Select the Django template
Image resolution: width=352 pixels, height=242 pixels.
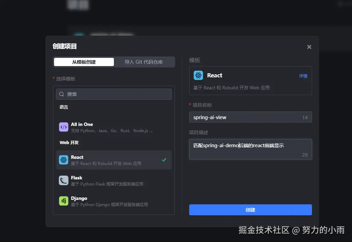point(114,201)
